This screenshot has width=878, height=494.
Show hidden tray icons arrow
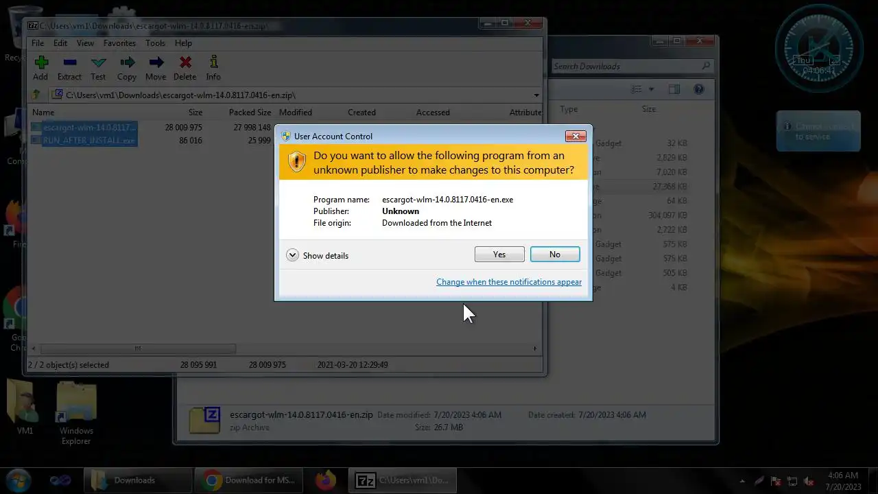click(x=742, y=481)
